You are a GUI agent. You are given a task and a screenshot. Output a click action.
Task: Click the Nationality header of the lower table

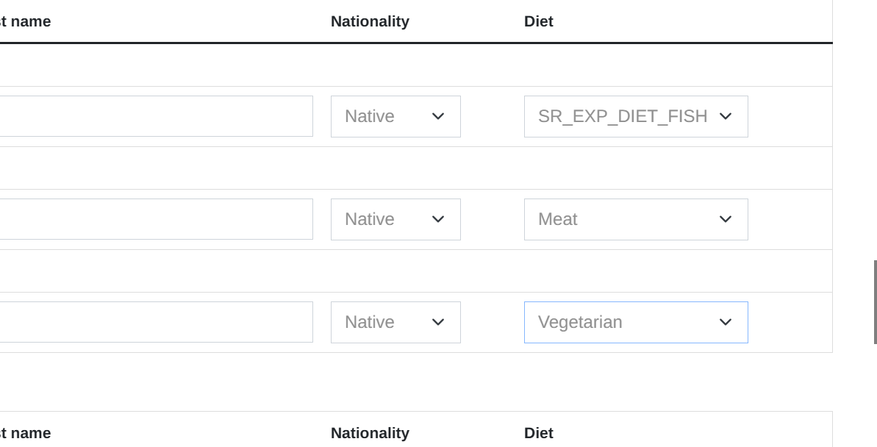[x=370, y=433]
